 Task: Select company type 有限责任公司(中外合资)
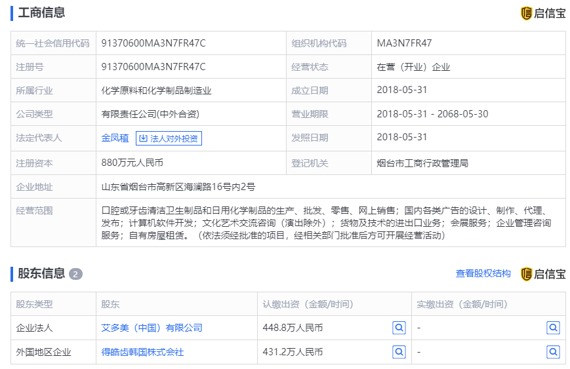pyautogui.click(x=150, y=114)
